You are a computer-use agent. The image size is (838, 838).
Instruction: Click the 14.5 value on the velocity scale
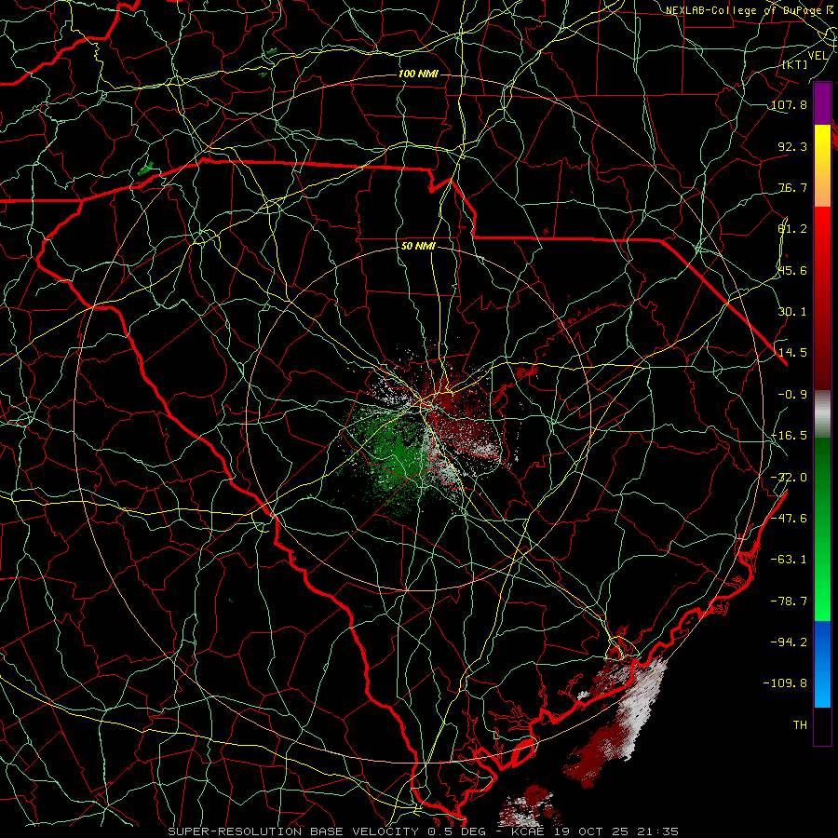792,353
